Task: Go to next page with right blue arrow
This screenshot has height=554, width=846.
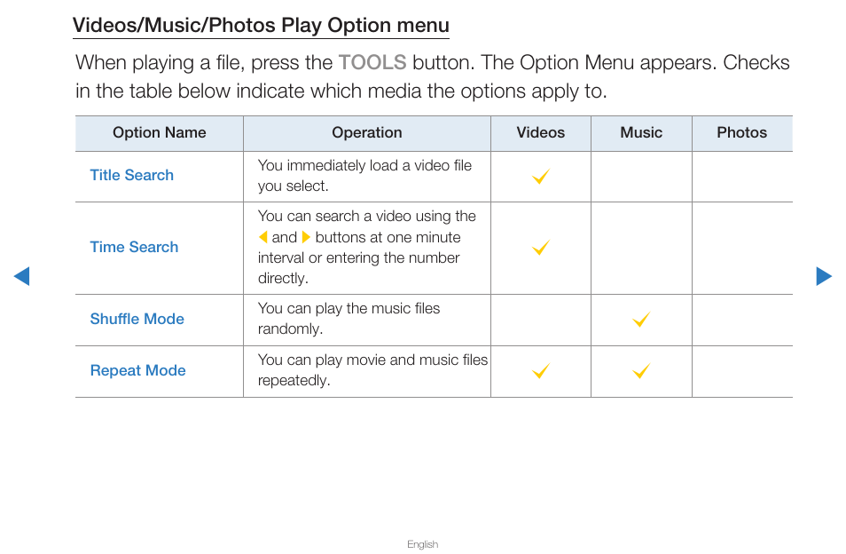Action: click(824, 276)
